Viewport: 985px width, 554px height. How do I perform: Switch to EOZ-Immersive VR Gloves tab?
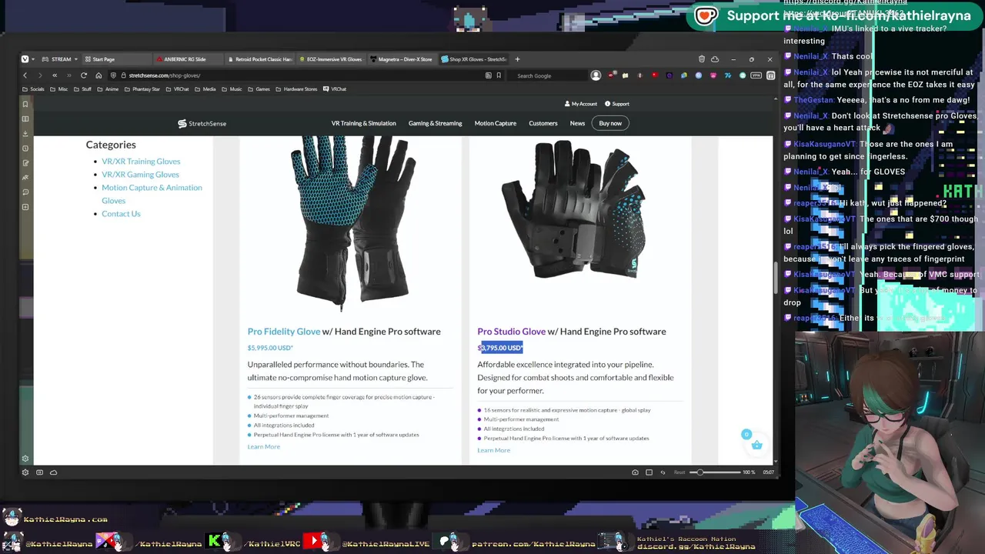(x=331, y=59)
